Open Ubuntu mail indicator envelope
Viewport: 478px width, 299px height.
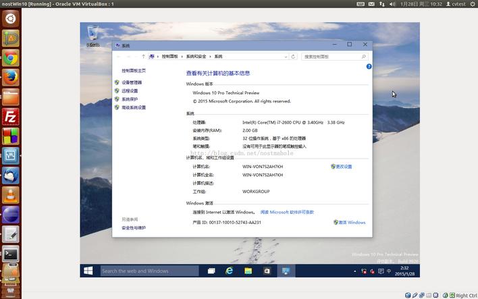point(371,4)
